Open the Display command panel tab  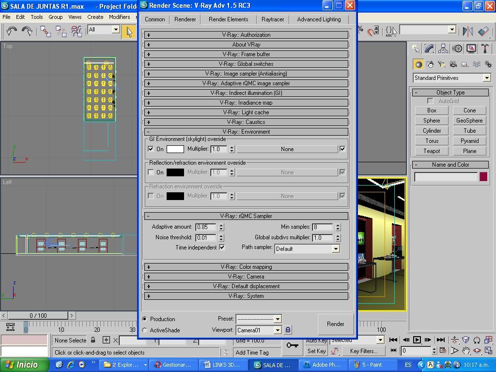471,48
